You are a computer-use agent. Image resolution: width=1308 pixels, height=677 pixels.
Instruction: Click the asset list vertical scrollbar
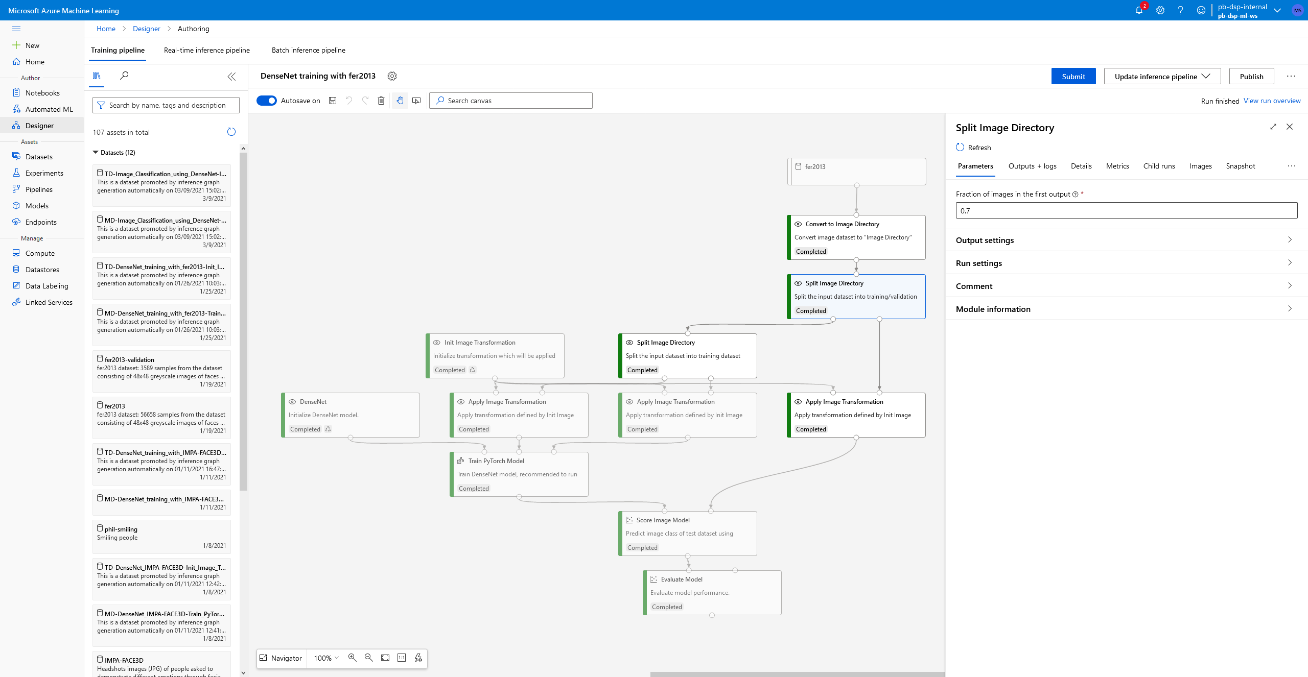pos(243,322)
